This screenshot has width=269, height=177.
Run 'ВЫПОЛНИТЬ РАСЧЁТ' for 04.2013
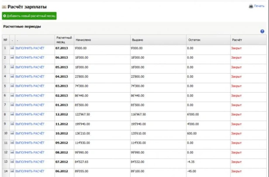[x=30, y=76]
